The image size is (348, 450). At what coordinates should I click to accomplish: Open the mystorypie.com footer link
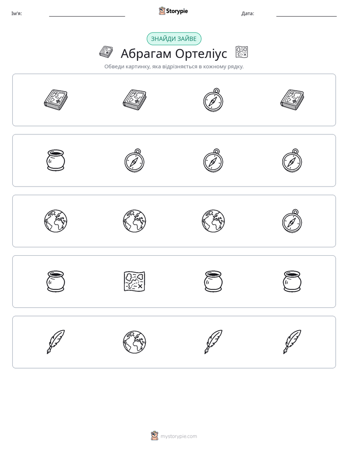pos(174,436)
